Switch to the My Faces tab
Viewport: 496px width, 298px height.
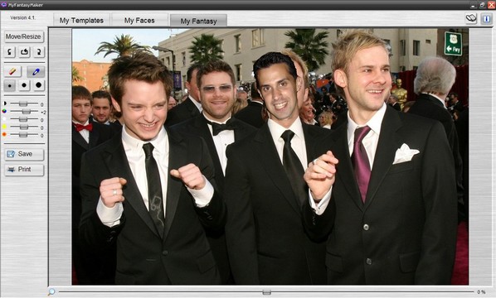pyautogui.click(x=139, y=20)
